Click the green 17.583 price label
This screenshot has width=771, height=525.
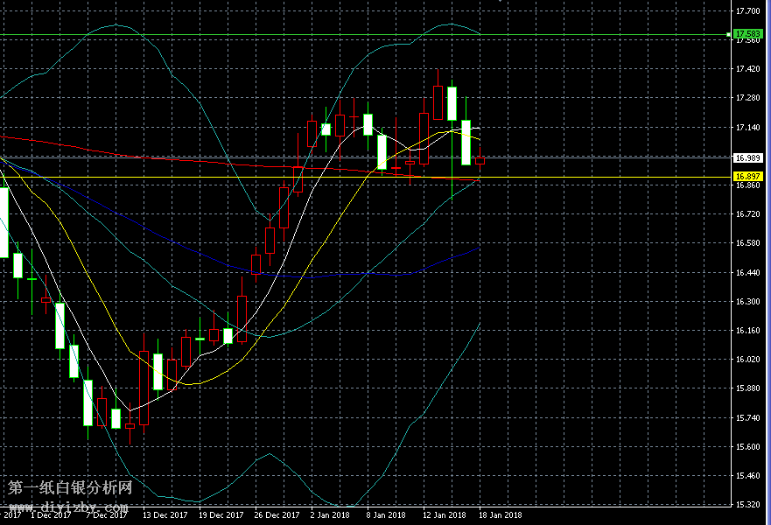point(748,33)
